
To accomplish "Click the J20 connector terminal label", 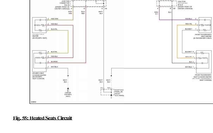I will tap(174, 8).
